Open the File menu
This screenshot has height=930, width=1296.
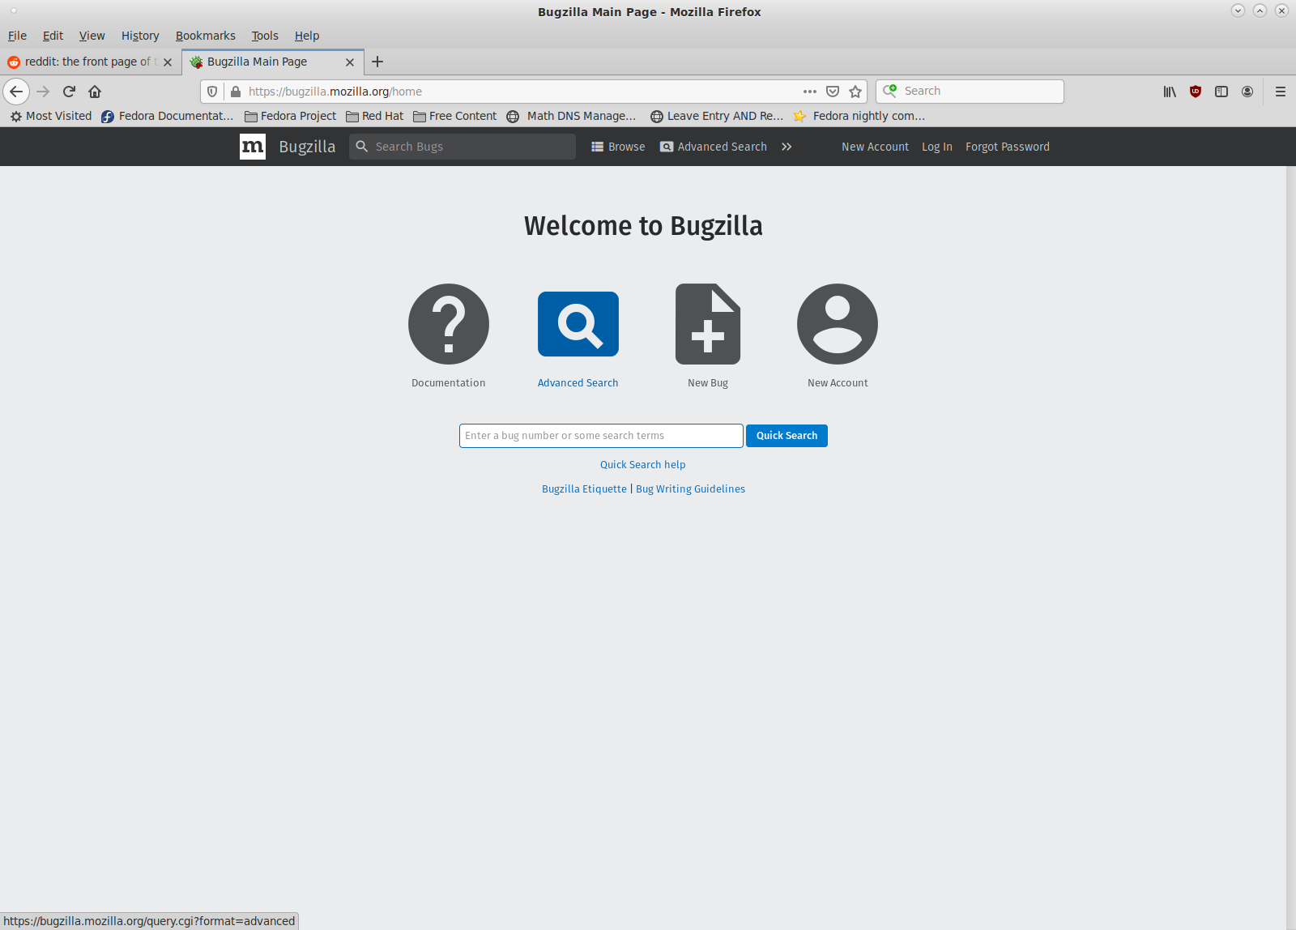coord(17,36)
